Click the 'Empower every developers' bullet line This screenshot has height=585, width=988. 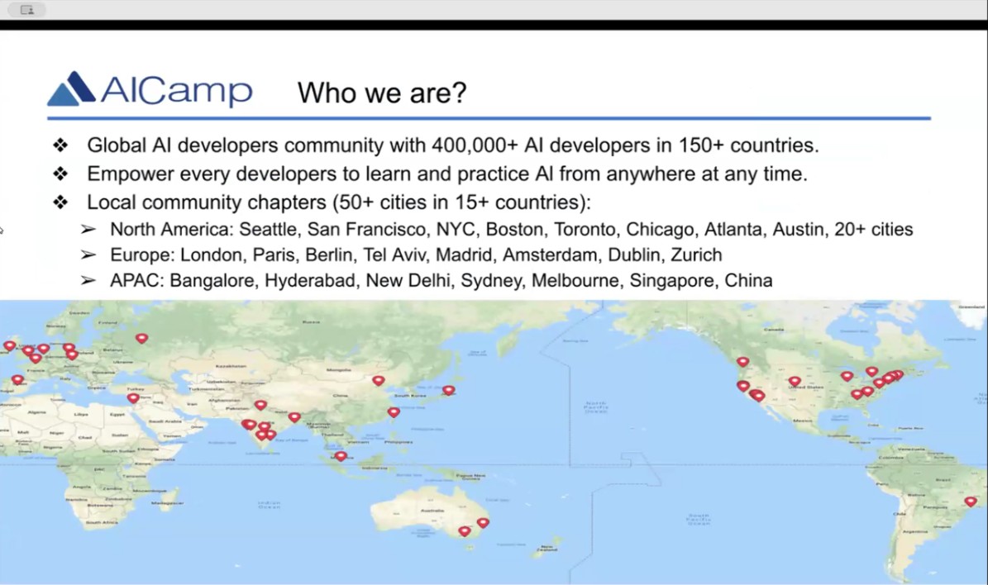tap(446, 174)
